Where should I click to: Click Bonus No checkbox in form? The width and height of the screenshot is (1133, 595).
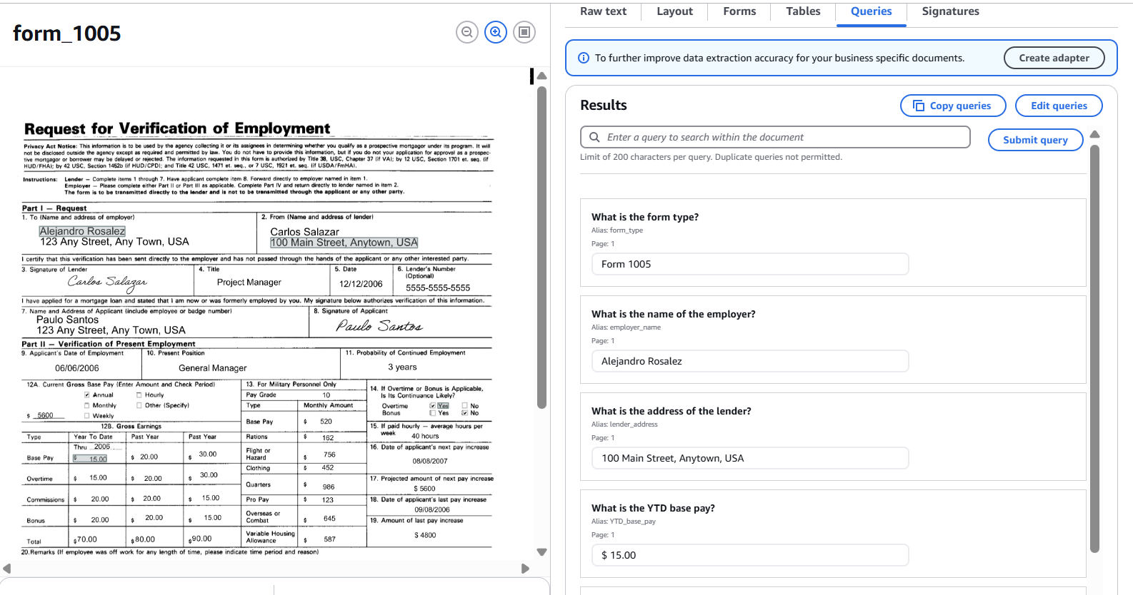[465, 413]
